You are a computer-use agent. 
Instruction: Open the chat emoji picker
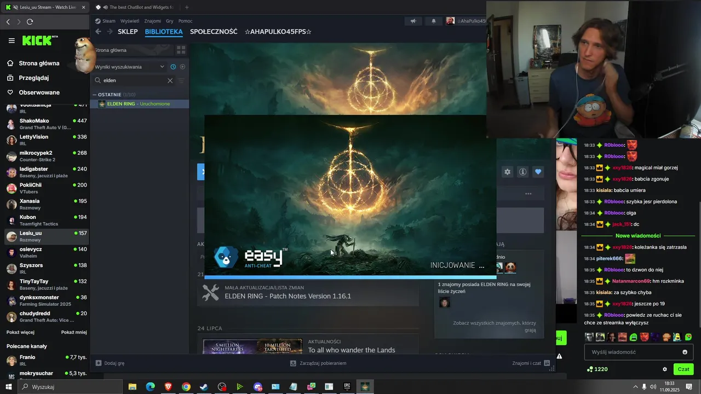[685, 352]
